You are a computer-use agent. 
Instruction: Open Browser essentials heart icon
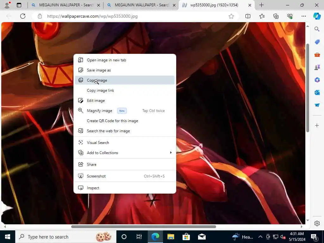pyautogui.click(x=290, y=16)
